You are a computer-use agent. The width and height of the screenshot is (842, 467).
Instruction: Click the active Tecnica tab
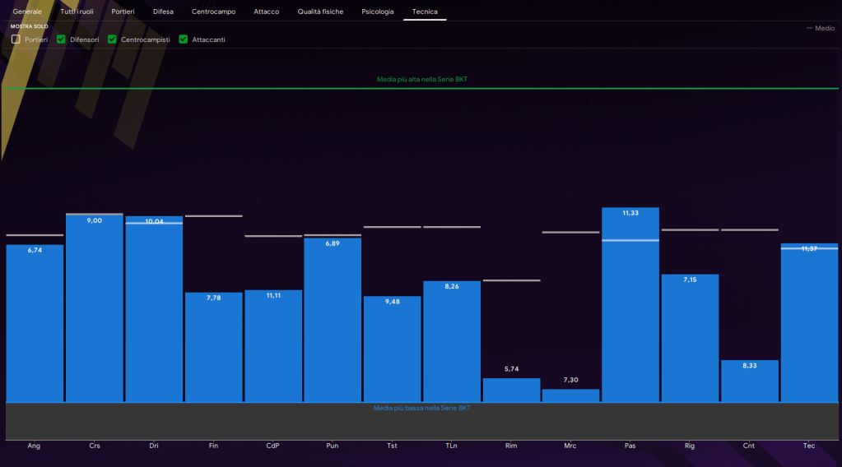(x=425, y=12)
